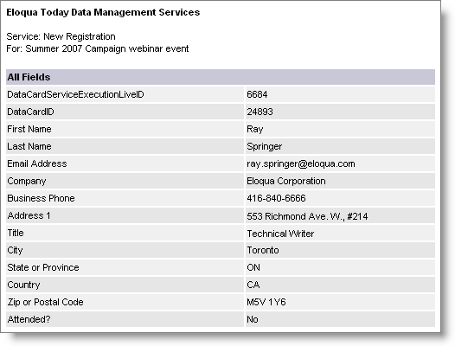455x346 pixels.
Task: Select the postal code 'M5V 1Y6'
Action: pyautogui.click(x=266, y=302)
